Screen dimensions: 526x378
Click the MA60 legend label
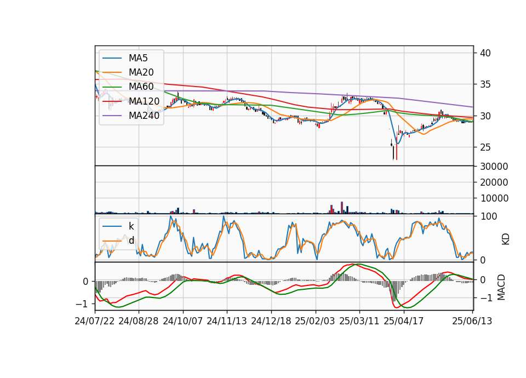(x=141, y=87)
